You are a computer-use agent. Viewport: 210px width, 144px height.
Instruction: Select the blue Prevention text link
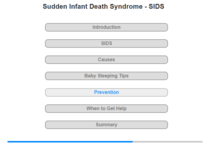(x=106, y=92)
